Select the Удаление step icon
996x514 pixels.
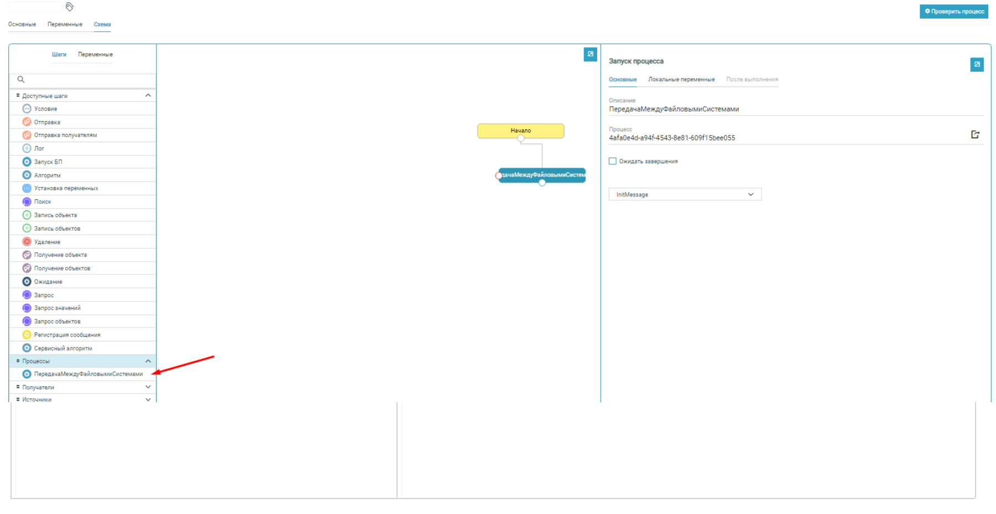(27, 242)
